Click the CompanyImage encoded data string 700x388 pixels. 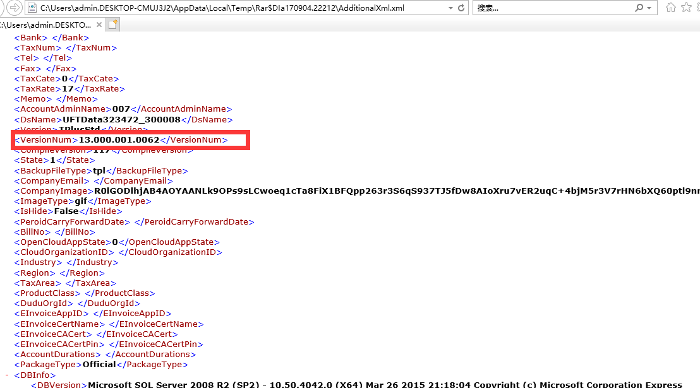pos(397,191)
